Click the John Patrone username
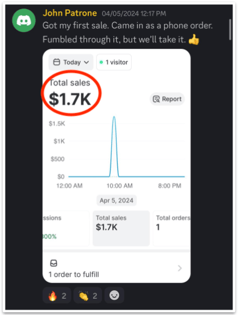238x315 pixels. [x=70, y=13]
